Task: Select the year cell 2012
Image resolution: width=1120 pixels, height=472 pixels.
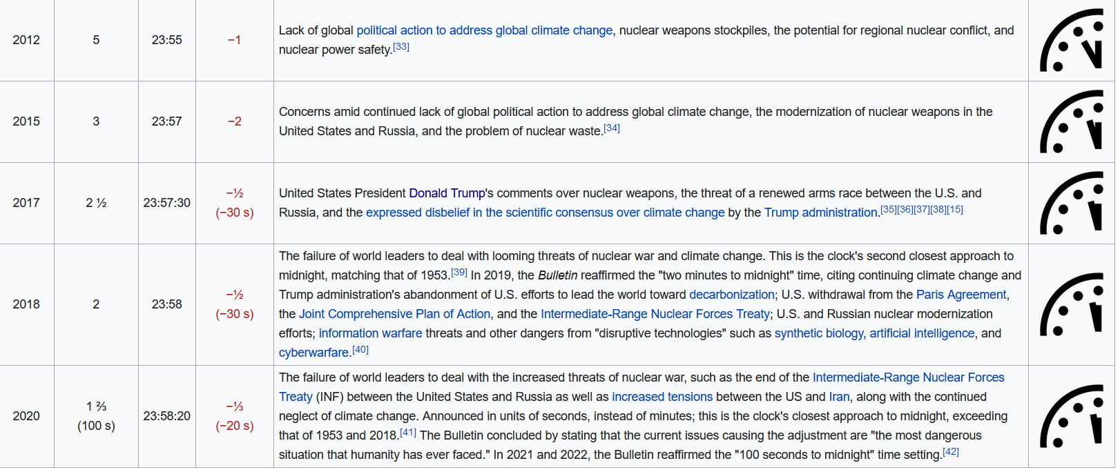Action: click(x=26, y=40)
